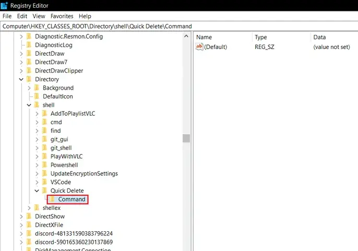Click the DirectDraw7 folder icon
This screenshot has width=358, height=251.
click(x=29, y=62)
